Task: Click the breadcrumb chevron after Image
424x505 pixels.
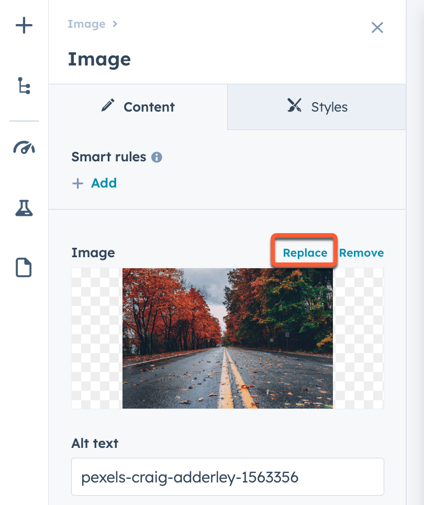Action: pos(115,24)
